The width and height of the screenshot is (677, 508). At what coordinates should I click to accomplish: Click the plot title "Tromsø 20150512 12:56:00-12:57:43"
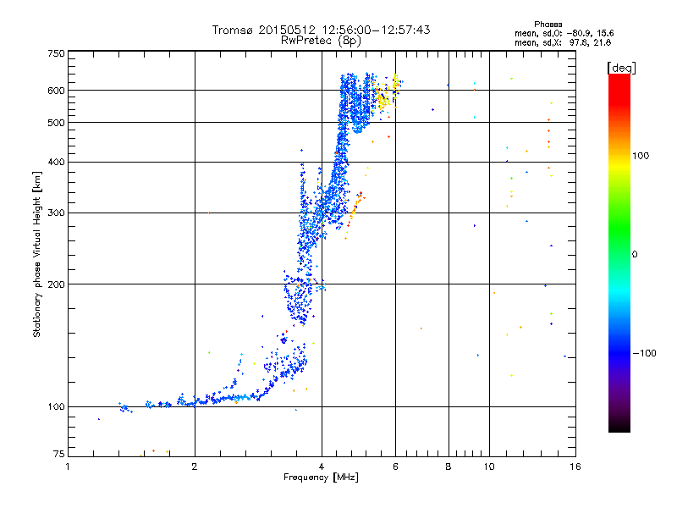coord(321,30)
